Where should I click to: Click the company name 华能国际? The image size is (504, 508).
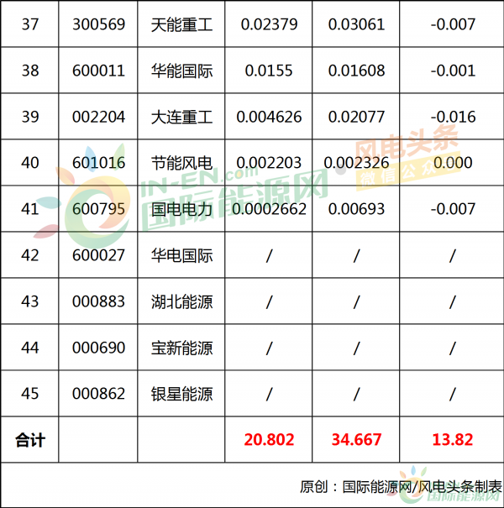click(x=181, y=71)
